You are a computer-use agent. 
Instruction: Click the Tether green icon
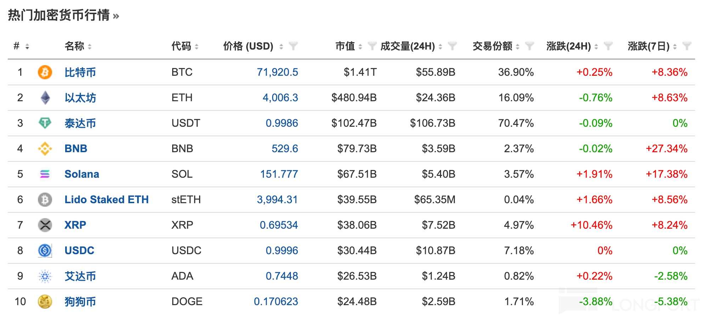click(45, 123)
